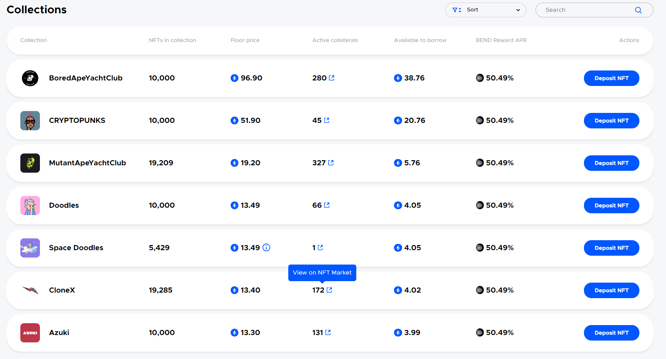Click the CloneX collection logo
Screen dimensions: 666x359
30,290
